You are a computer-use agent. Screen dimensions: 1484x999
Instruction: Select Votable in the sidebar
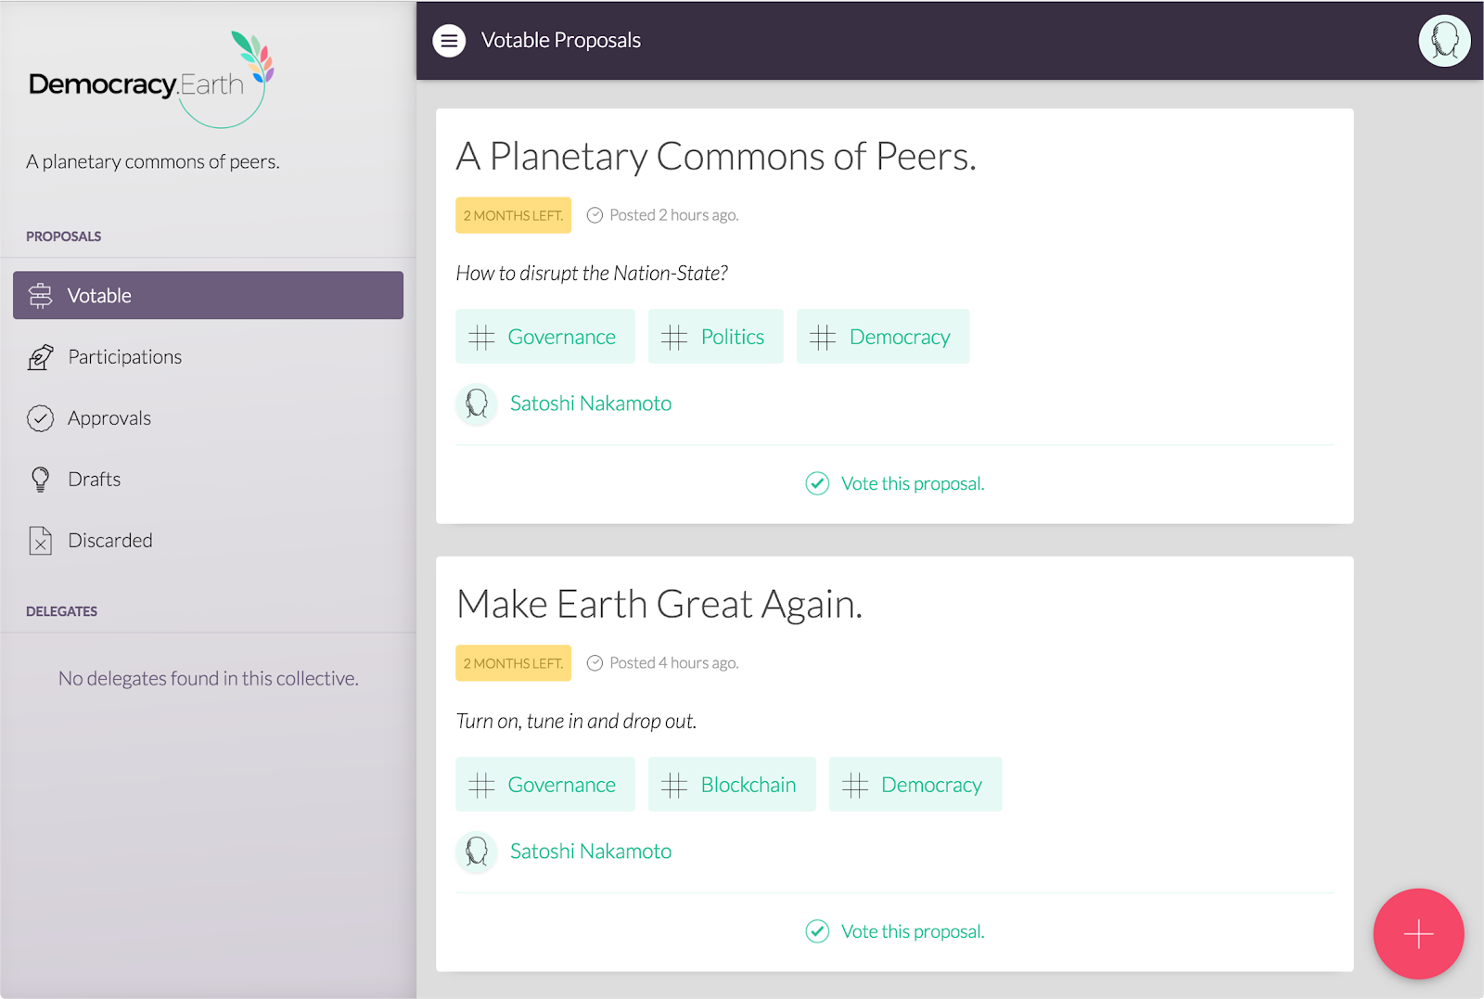point(208,295)
